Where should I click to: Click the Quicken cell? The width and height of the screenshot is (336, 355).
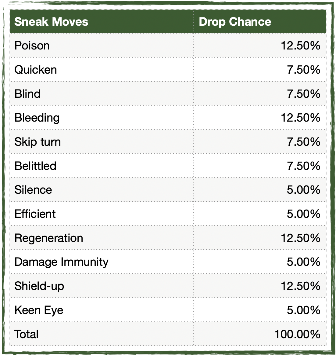35,70
